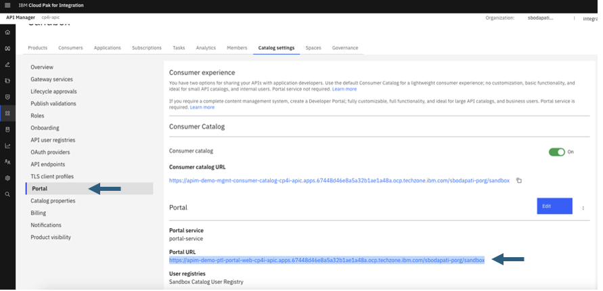This screenshot has height=291, width=603.
Task: Select Gateway services in the settings list
Action: [x=51, y=79]
